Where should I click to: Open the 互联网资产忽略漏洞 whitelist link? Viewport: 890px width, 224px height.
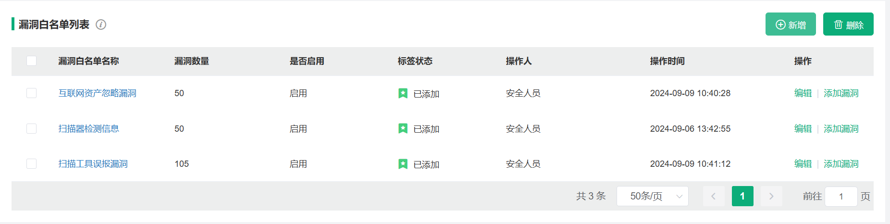pyautogui.click(x=98, y=93)
